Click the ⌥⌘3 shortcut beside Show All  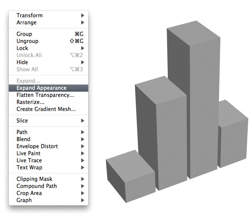point(76,69)
